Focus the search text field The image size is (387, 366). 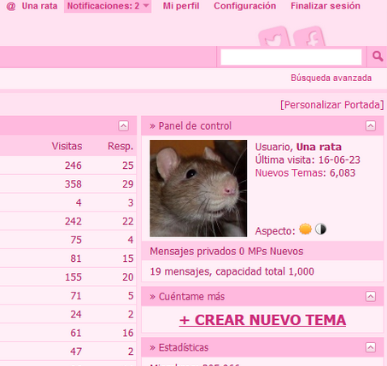[x=291, y=57]
